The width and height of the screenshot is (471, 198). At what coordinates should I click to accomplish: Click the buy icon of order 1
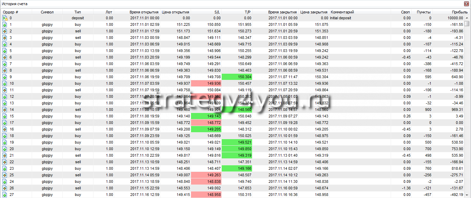pos(5,25)
